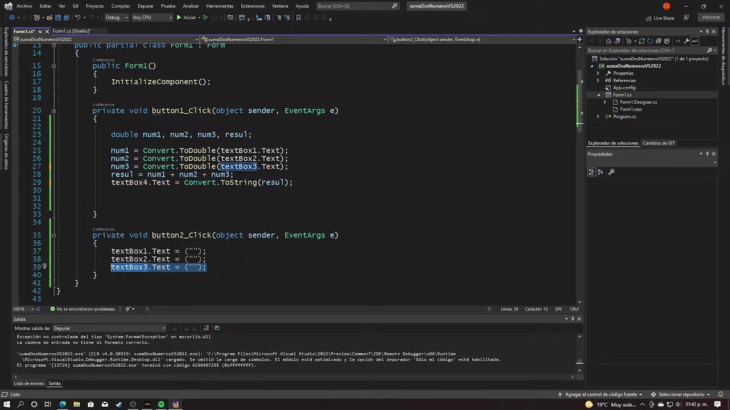
Task: Toggle word wrap icon in Salida toolbar
Action: coord(217,328)
